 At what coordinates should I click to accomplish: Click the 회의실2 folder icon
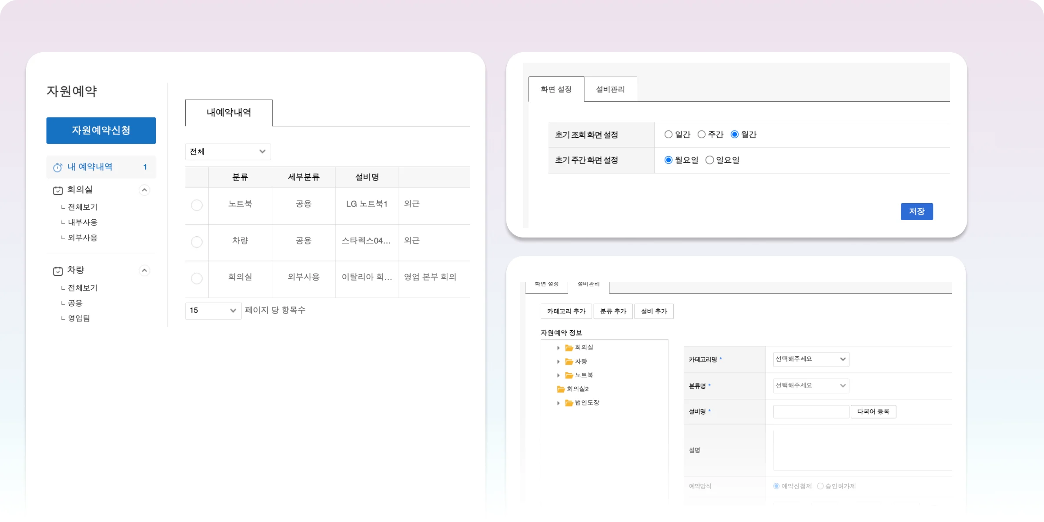point(561,389)
